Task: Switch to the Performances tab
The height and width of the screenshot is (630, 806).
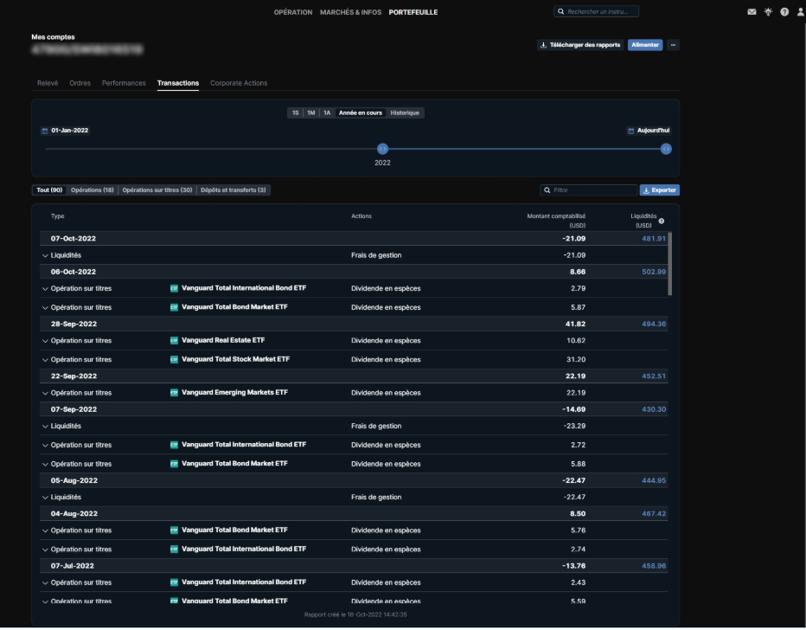Action: [124, 83]
